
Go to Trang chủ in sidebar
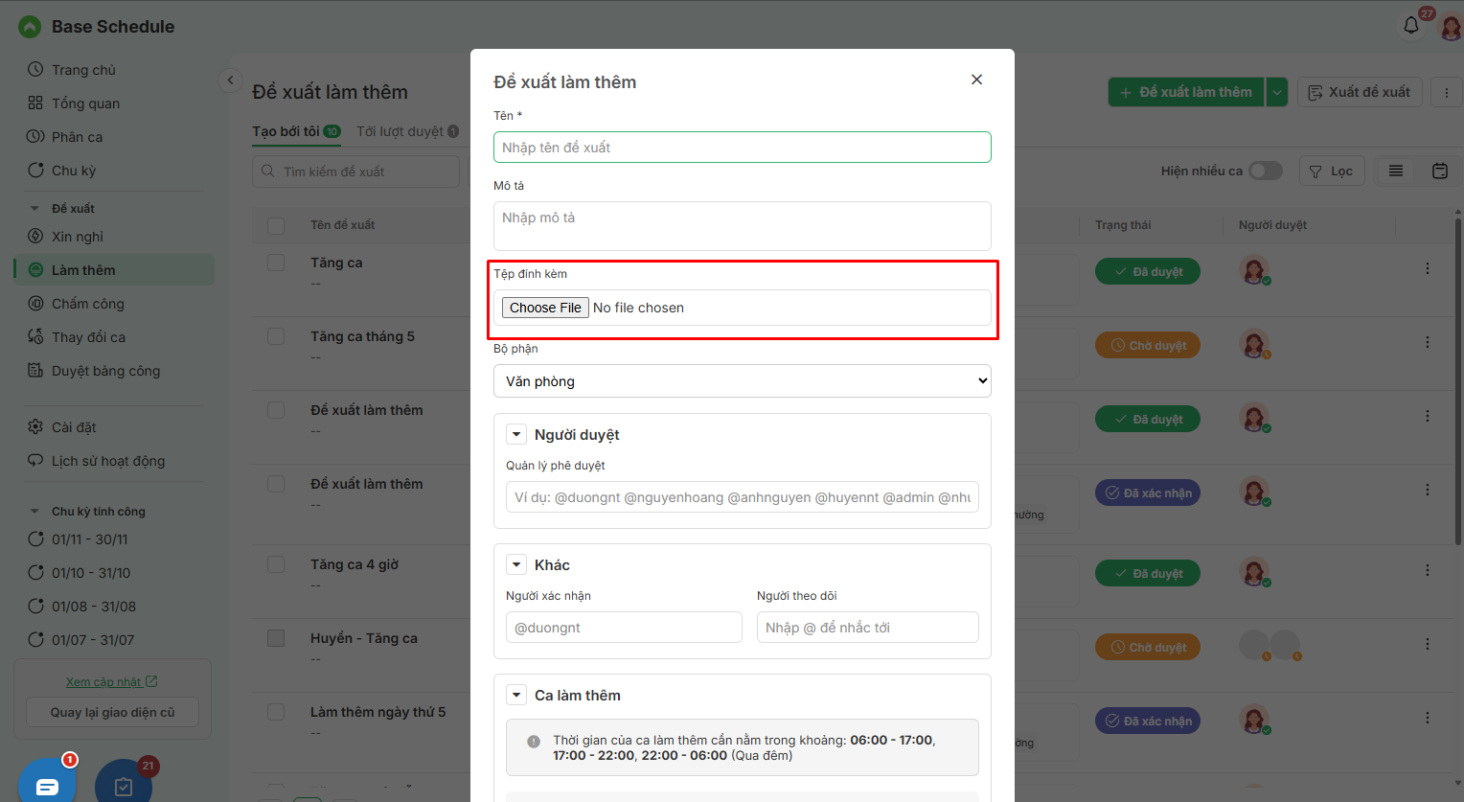(x=83, y=70)
